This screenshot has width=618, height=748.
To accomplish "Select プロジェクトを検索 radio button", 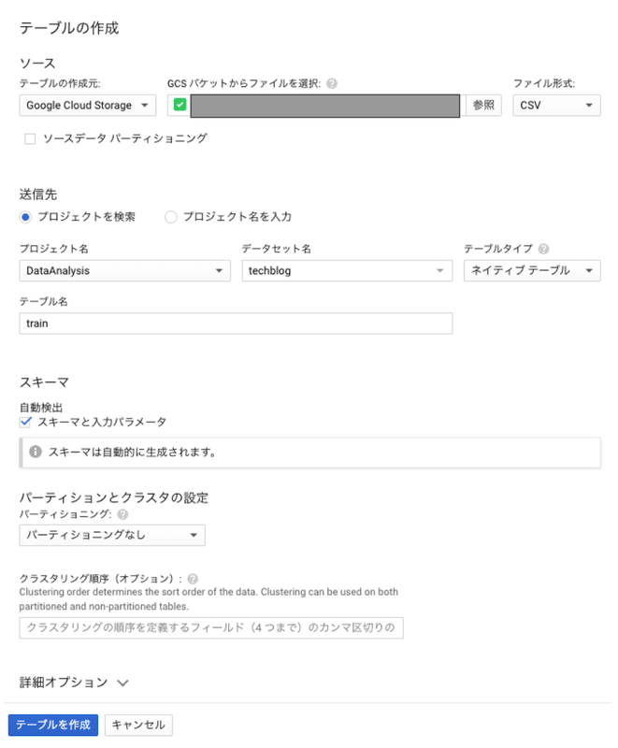I will (26, 217).
